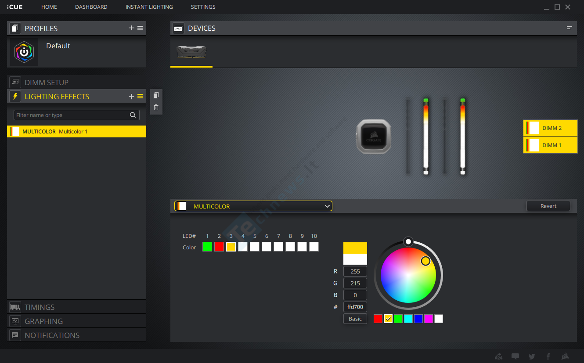584x363 pixels.
Task: Click the Revert button
Action: click(548, 206)
